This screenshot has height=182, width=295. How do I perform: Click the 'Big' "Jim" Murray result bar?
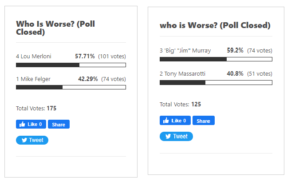click(216, 59)
